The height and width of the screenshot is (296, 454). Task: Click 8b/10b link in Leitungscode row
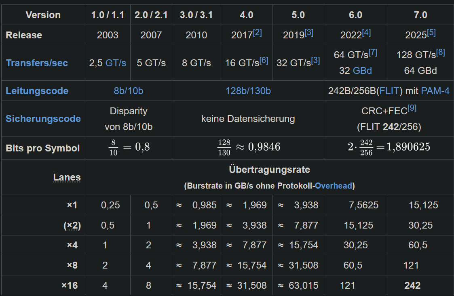point(128,91)
